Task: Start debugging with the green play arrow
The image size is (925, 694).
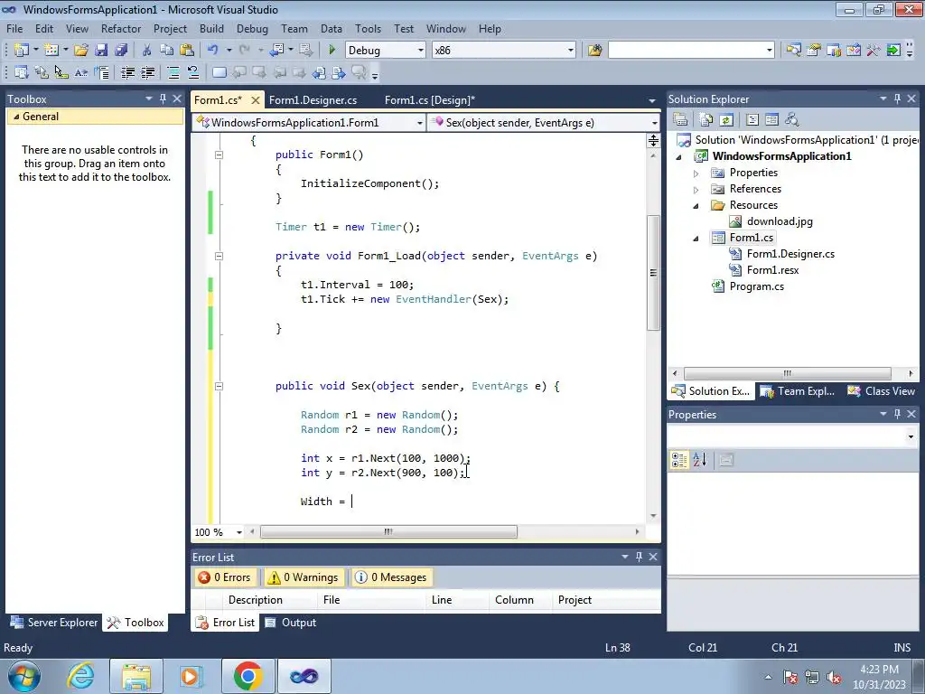Action: tap(332, 51)
